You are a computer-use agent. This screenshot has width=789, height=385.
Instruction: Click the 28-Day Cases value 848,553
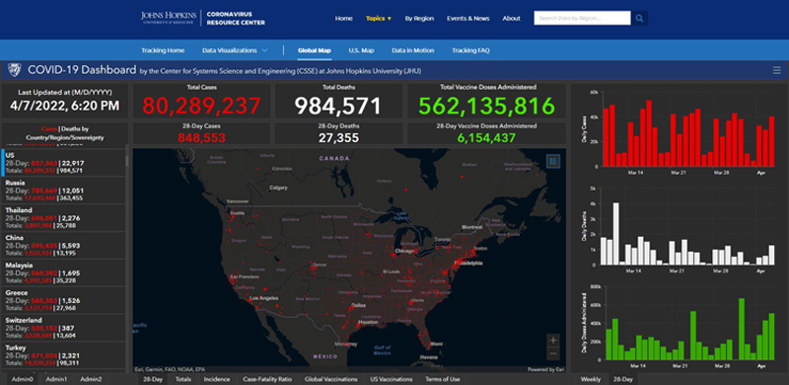pos(201,137)
